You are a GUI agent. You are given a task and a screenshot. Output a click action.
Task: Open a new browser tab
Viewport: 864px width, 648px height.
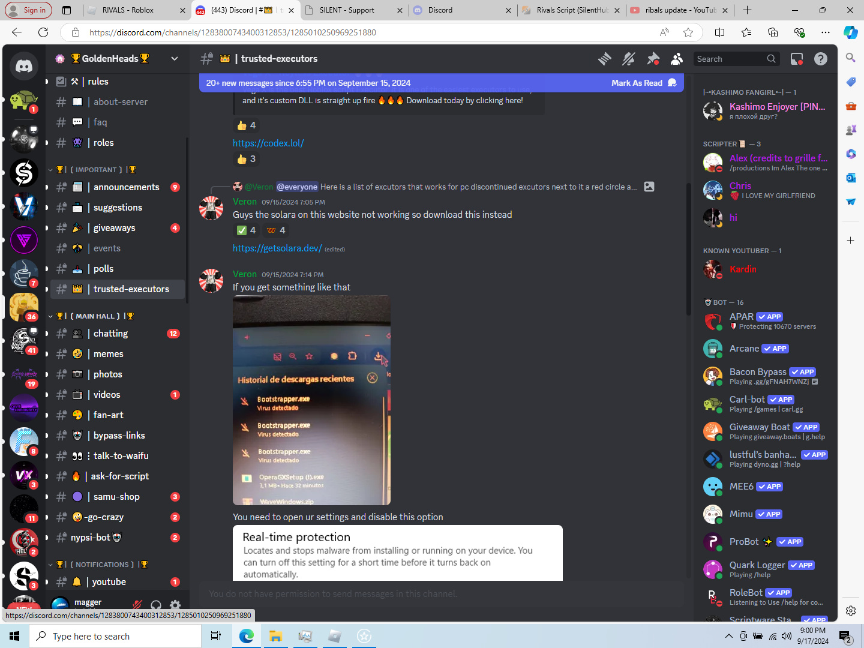click(x=747, y=10)
